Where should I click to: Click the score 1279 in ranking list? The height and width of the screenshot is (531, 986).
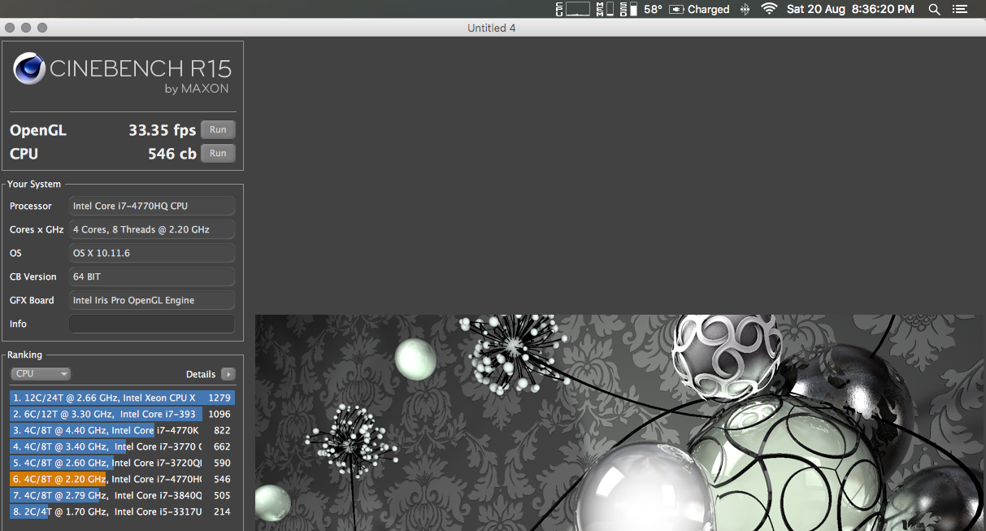219,398
